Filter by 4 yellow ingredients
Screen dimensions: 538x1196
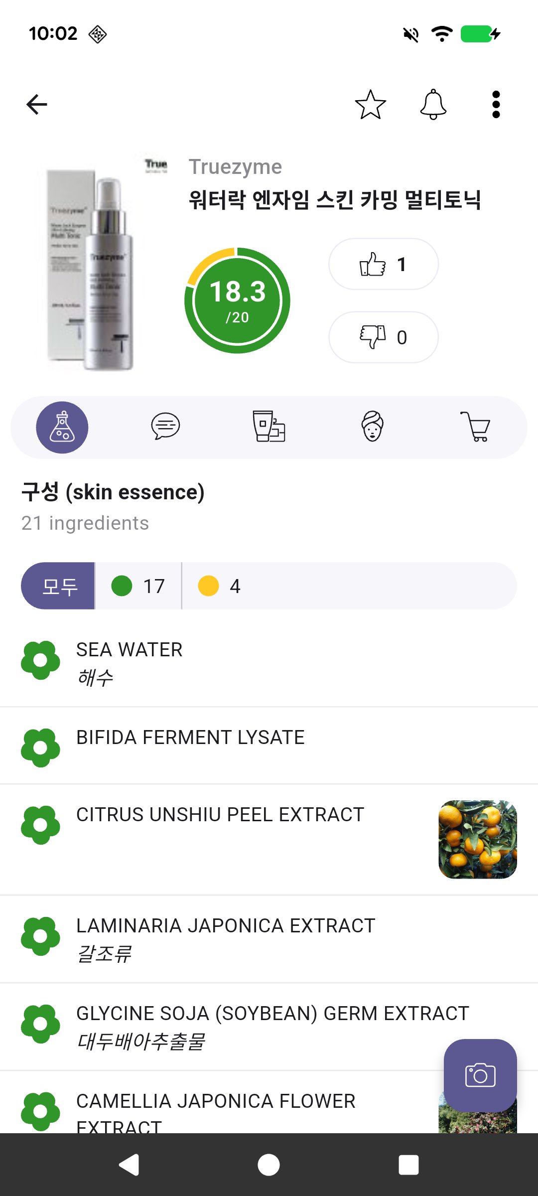pyautogui.click(x=220, y=586)
